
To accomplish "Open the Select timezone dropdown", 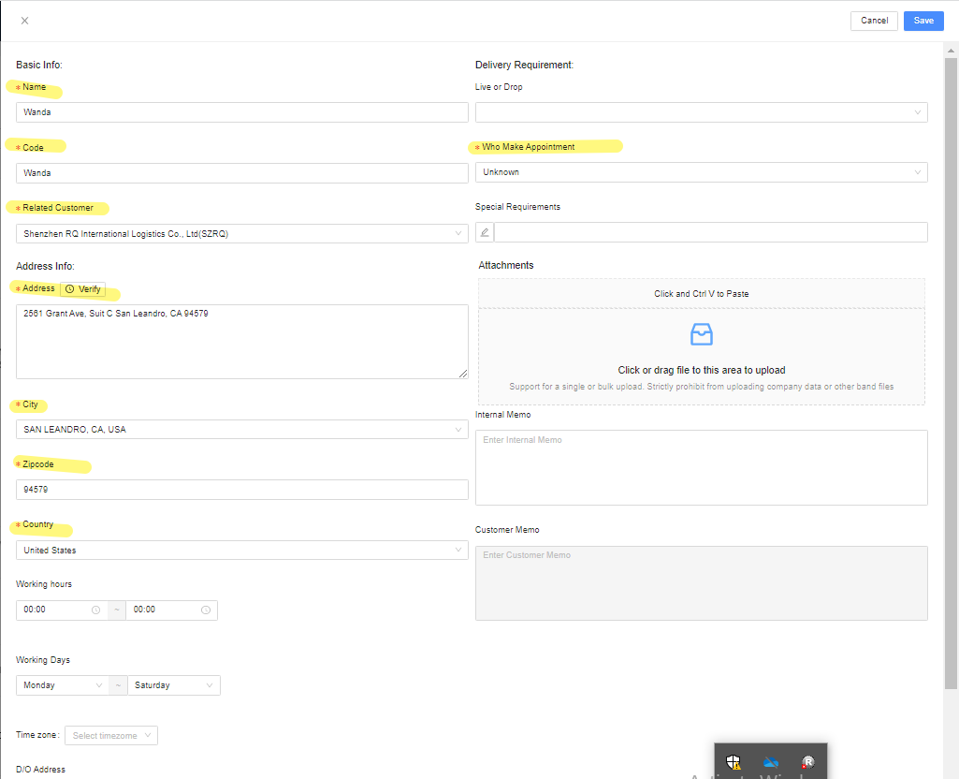I will [111, 736].
